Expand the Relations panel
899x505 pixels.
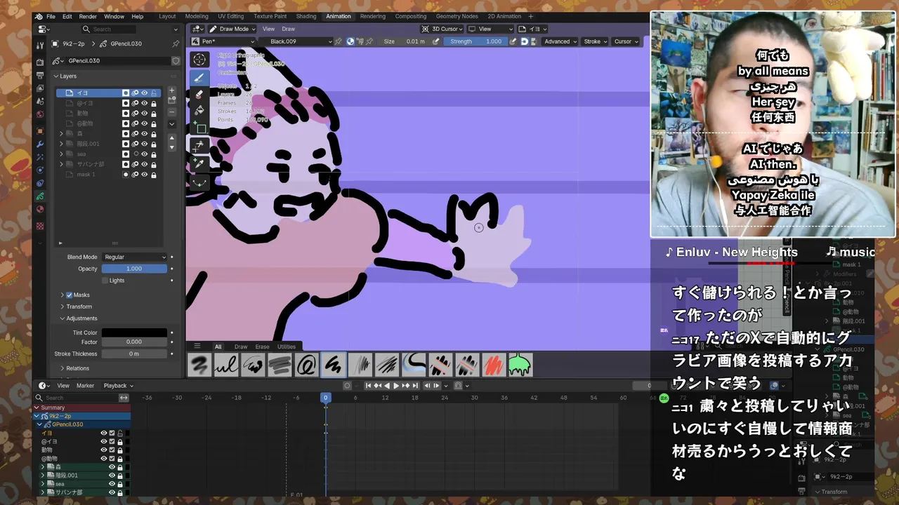pos(77,368)
